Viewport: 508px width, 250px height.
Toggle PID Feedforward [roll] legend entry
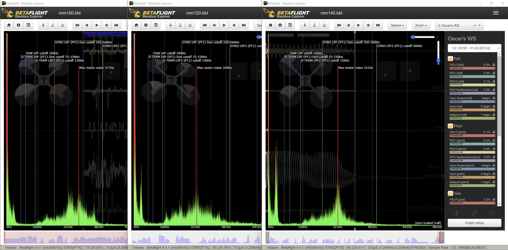point(472,91)
